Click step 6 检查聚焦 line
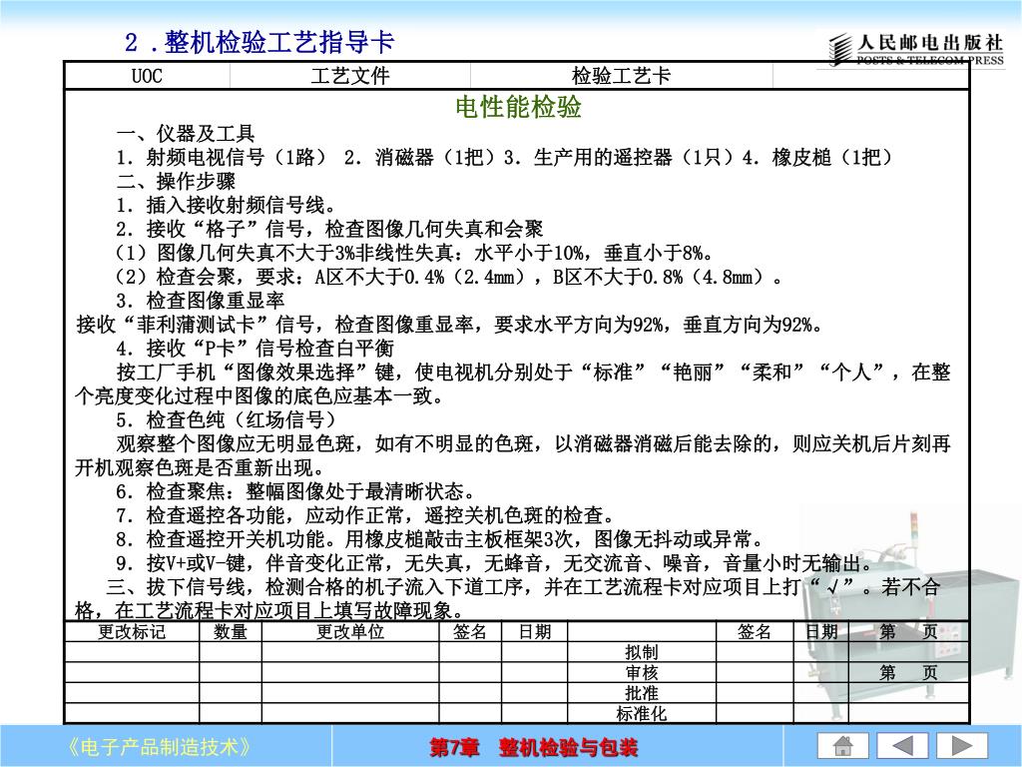 295,491
